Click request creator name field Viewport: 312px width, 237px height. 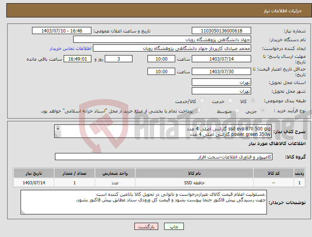tap(172, 48)
